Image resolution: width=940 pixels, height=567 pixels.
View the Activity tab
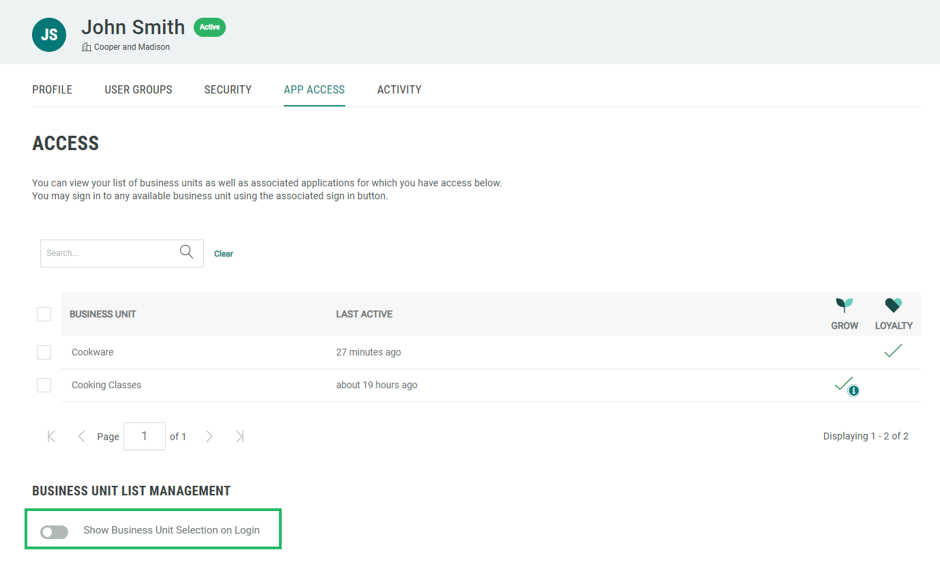(399, 89)
